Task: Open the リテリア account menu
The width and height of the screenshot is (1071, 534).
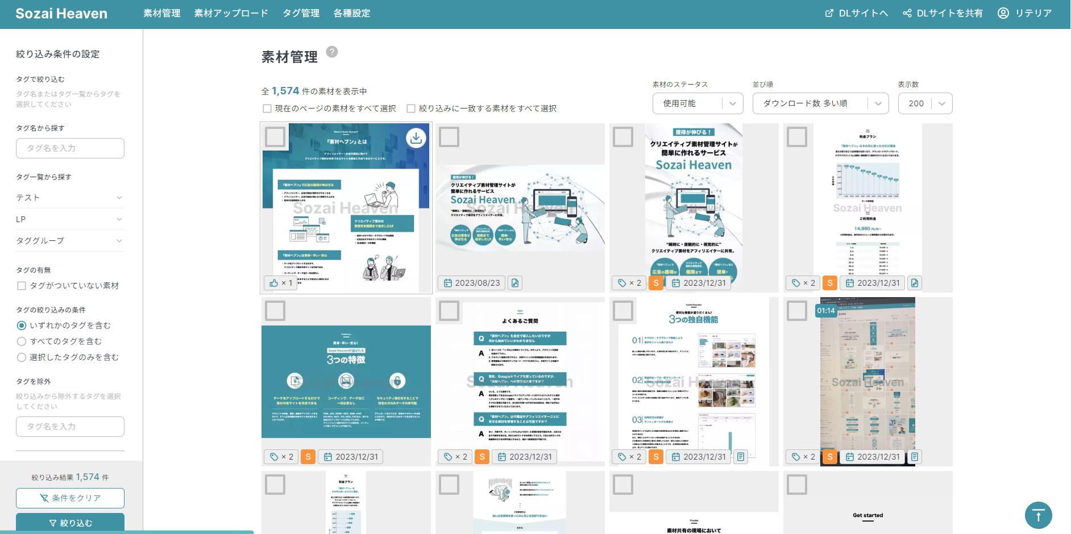Action: [x=1025, y=13]
